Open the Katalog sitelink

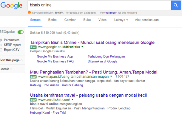36,85
